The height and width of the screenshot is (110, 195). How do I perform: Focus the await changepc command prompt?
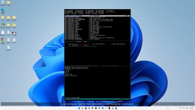tap(72, 98)
